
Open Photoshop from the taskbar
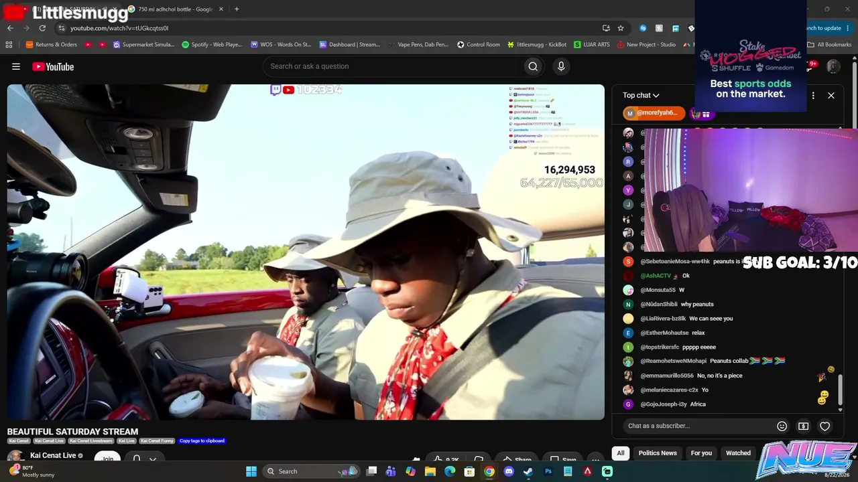548,471
